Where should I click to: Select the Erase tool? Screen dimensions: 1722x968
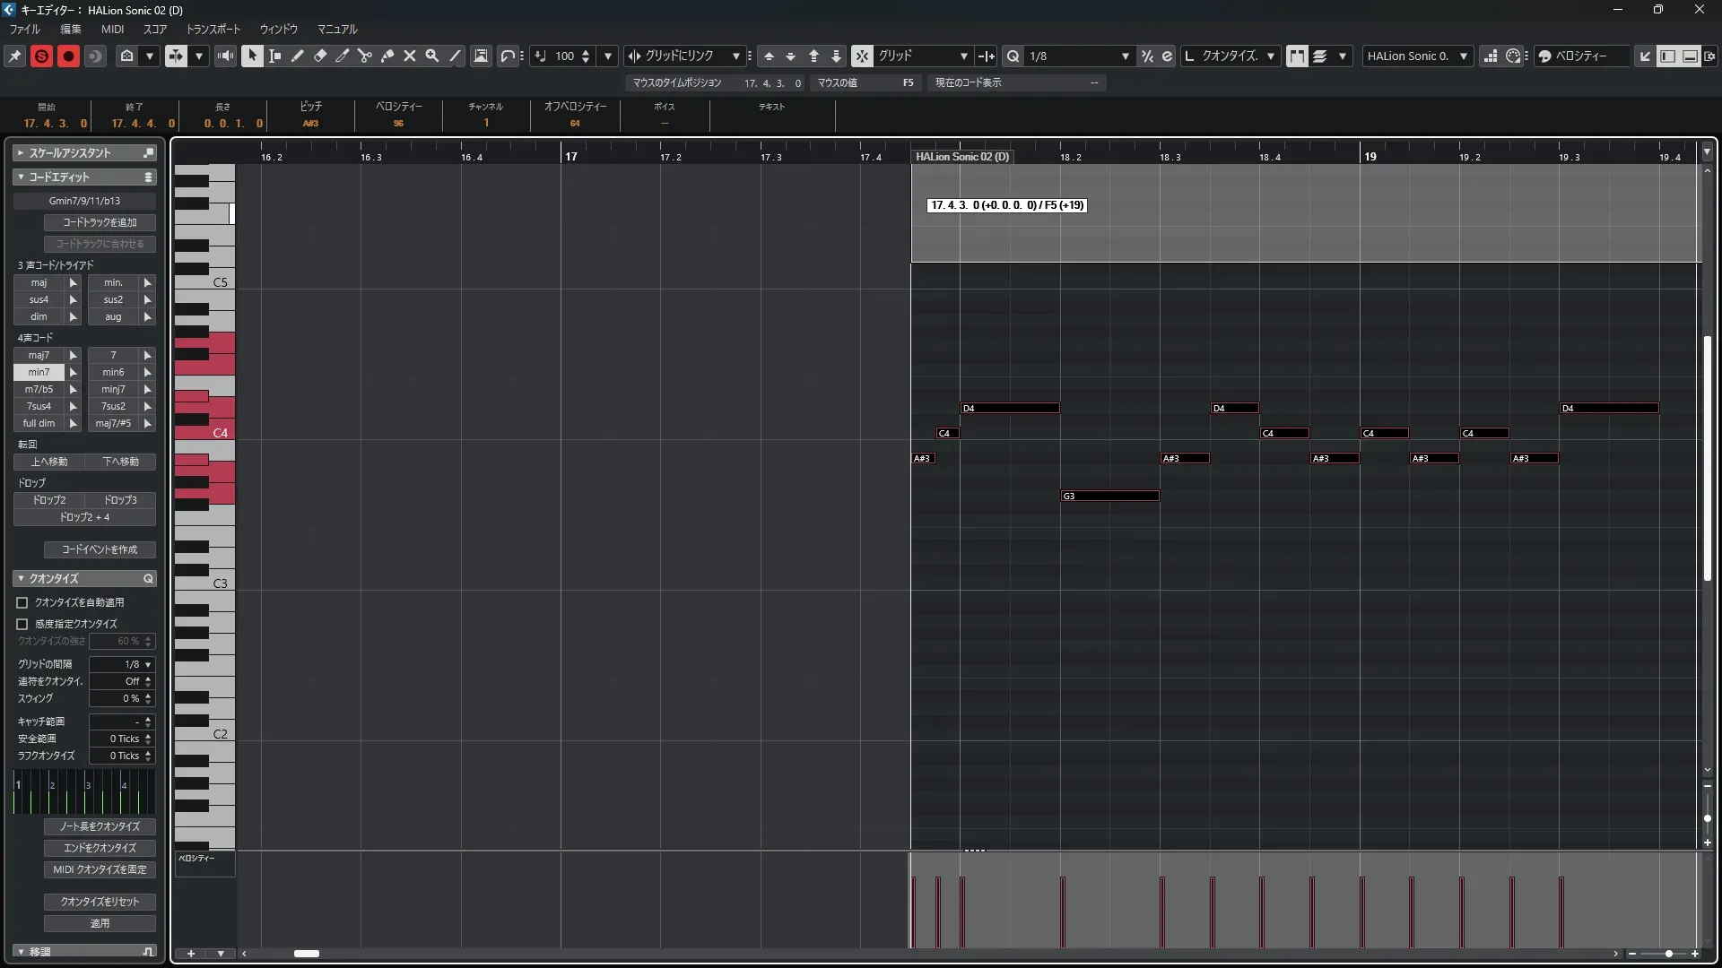point(320,56)
